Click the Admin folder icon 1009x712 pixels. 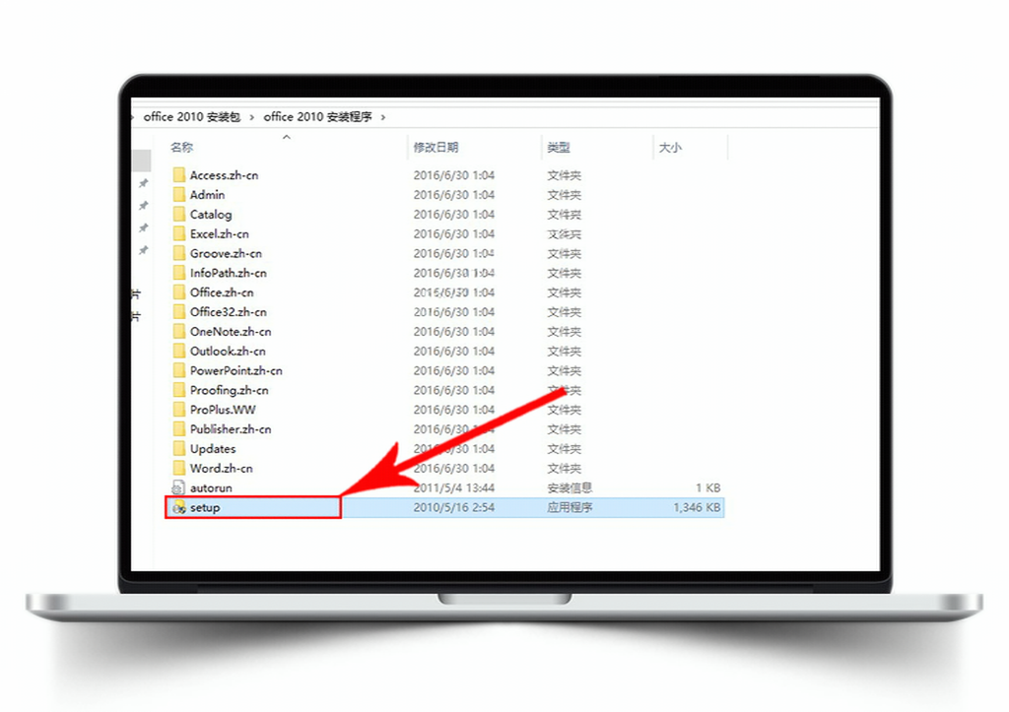coord(179,195)
